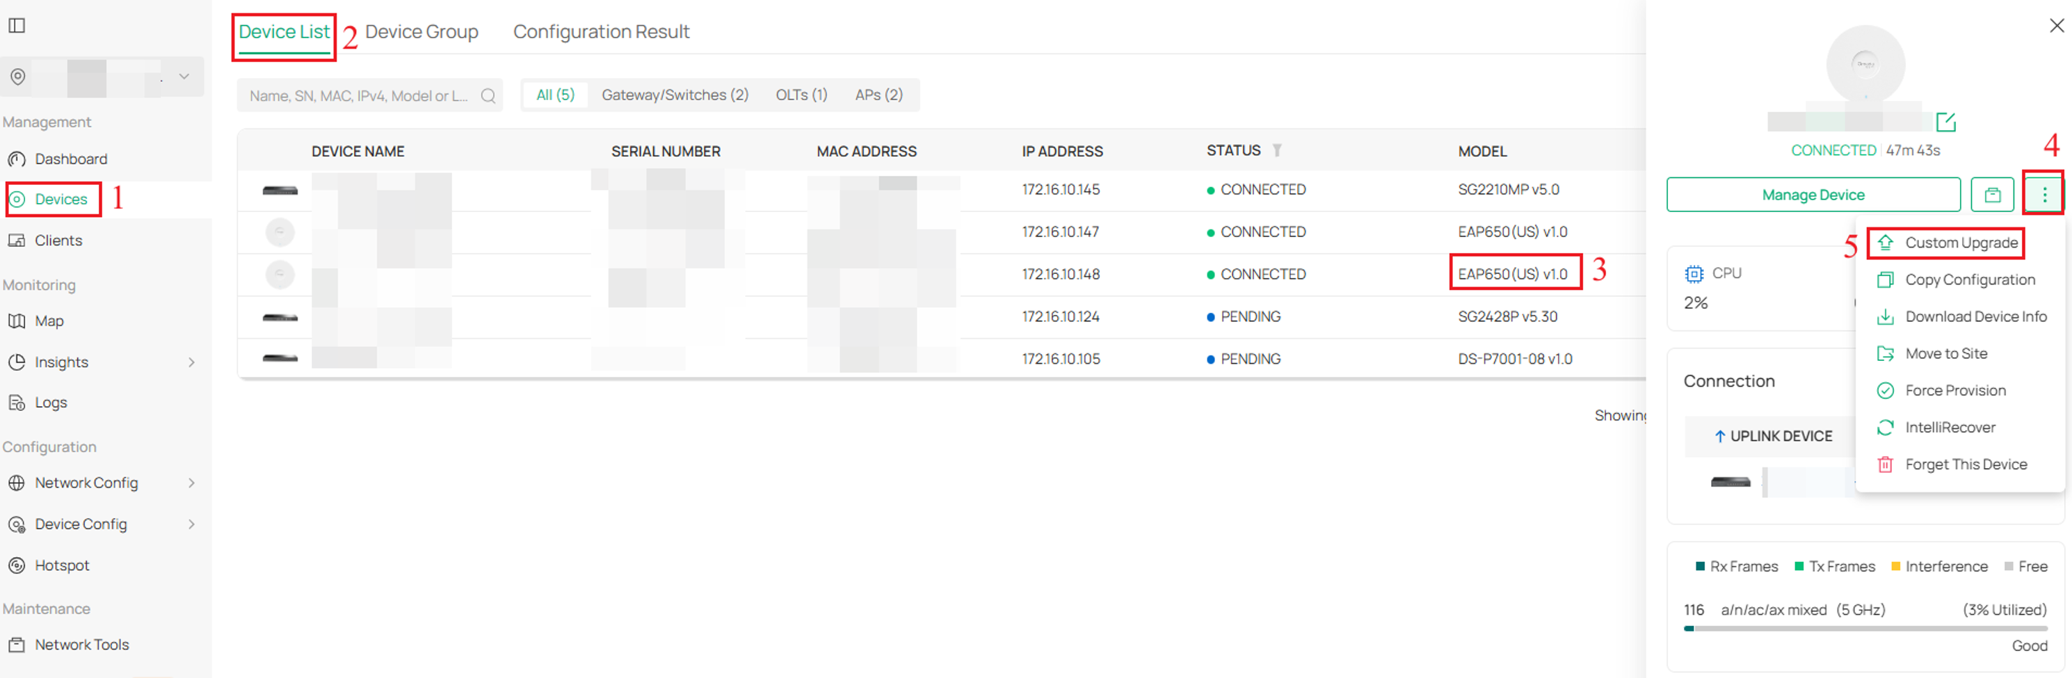Click the Logs document icon
This screenshot has width=2072, height=678.
(x=17, y=402)
